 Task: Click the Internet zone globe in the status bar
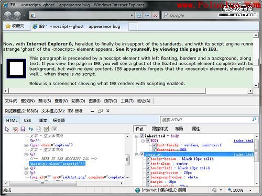138,190
